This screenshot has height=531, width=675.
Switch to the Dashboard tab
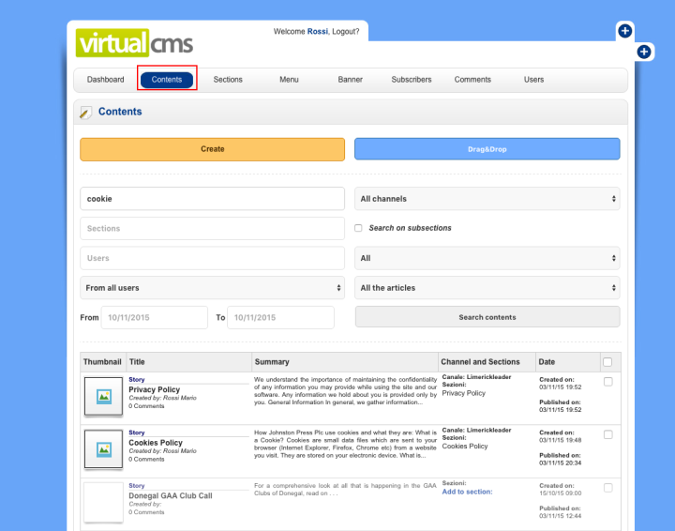pos(105,80)
